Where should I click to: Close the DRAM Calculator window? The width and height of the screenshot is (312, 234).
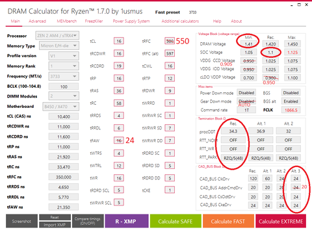[307, 5]
